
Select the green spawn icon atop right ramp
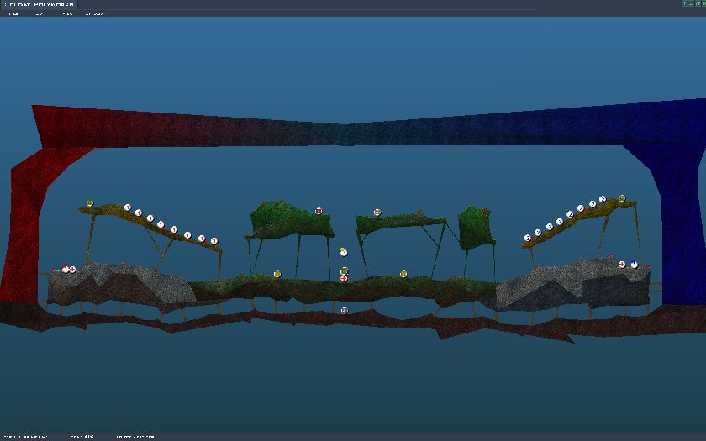[622, 198]
